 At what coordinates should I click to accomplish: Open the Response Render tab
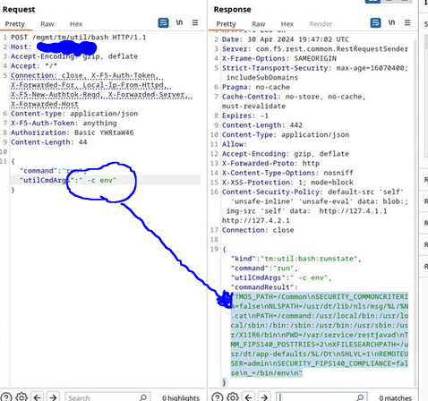321,24
